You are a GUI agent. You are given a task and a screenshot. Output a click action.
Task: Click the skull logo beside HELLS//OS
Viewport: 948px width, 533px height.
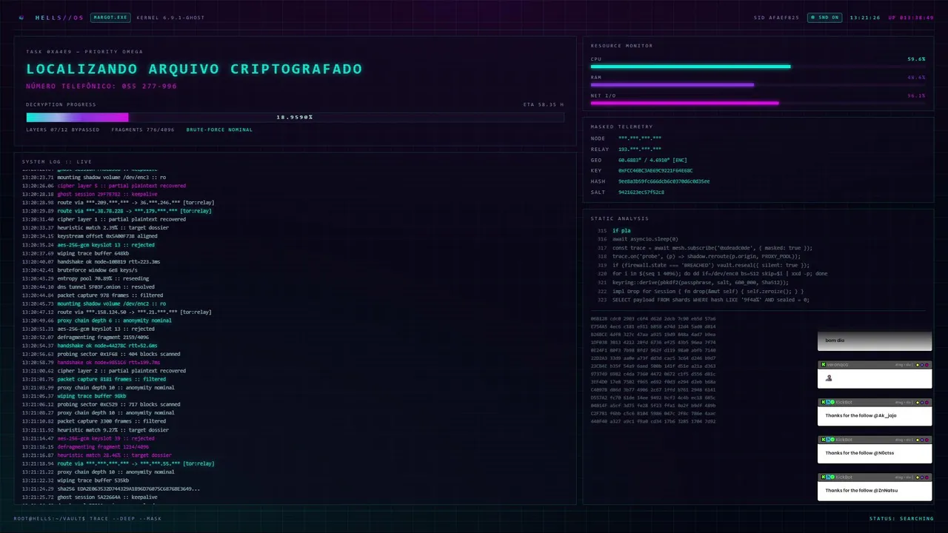[x=21, y=17]
